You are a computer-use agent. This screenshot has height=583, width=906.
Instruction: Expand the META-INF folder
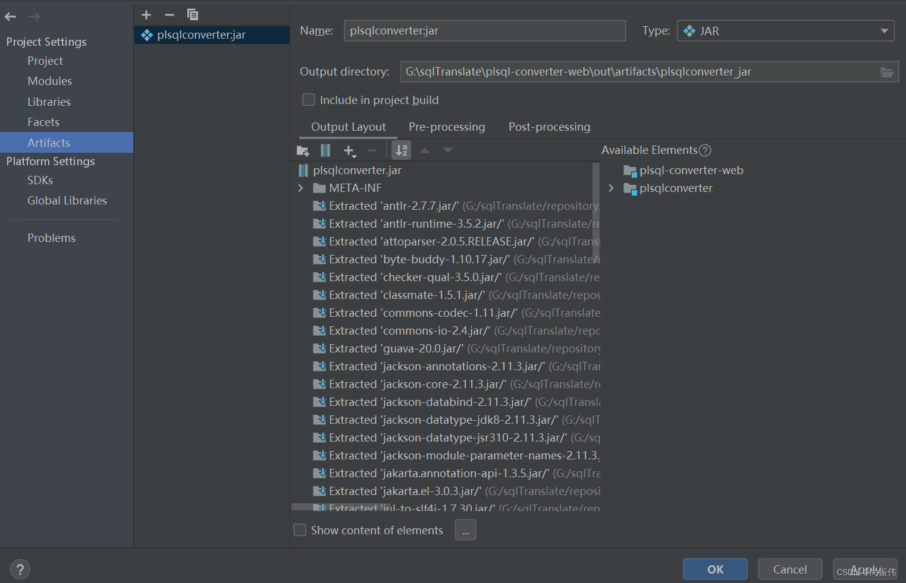[300, 188]
